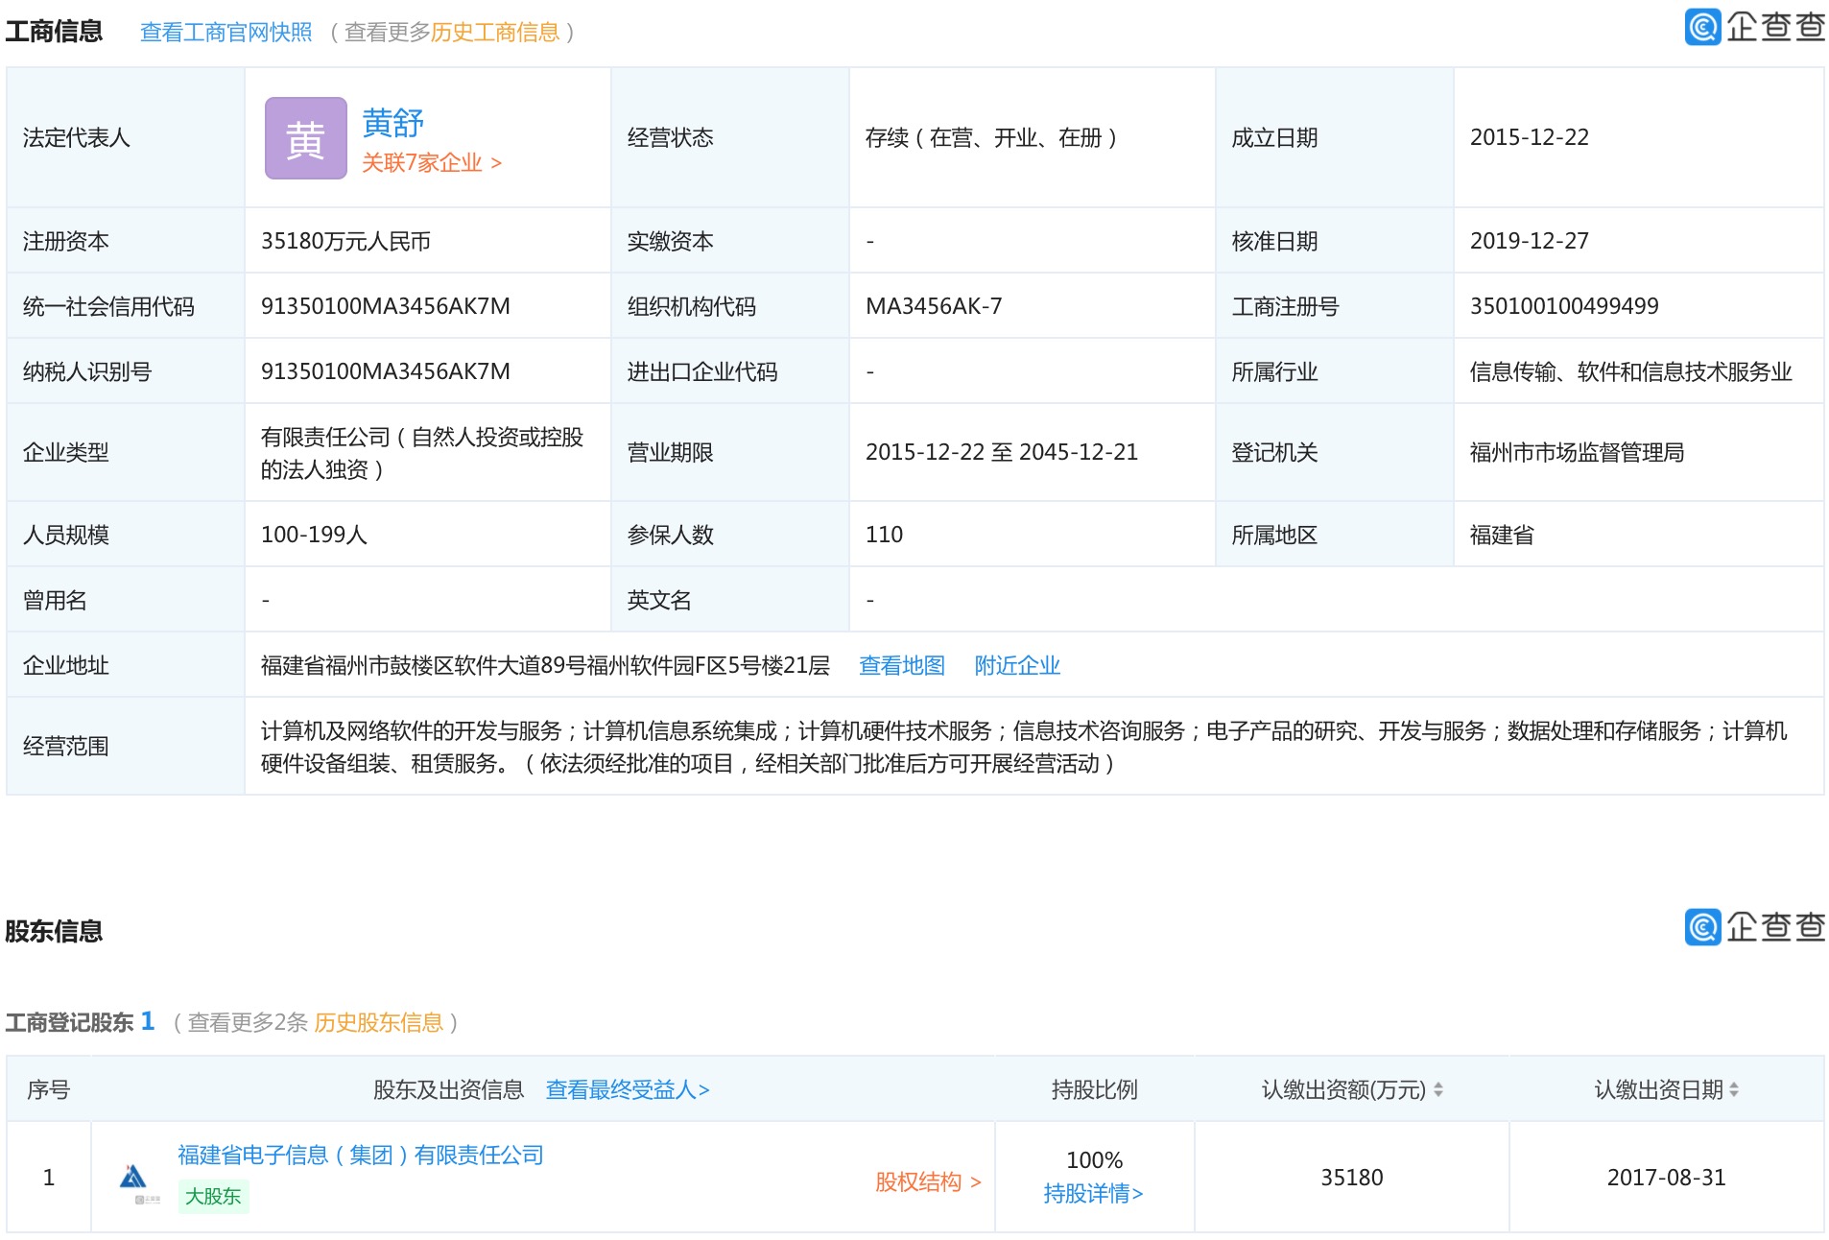The height and width of the screenshot is (1240, 1829).
Task: Open legal representative 黄舒 profile
Action: click(392, 123)
